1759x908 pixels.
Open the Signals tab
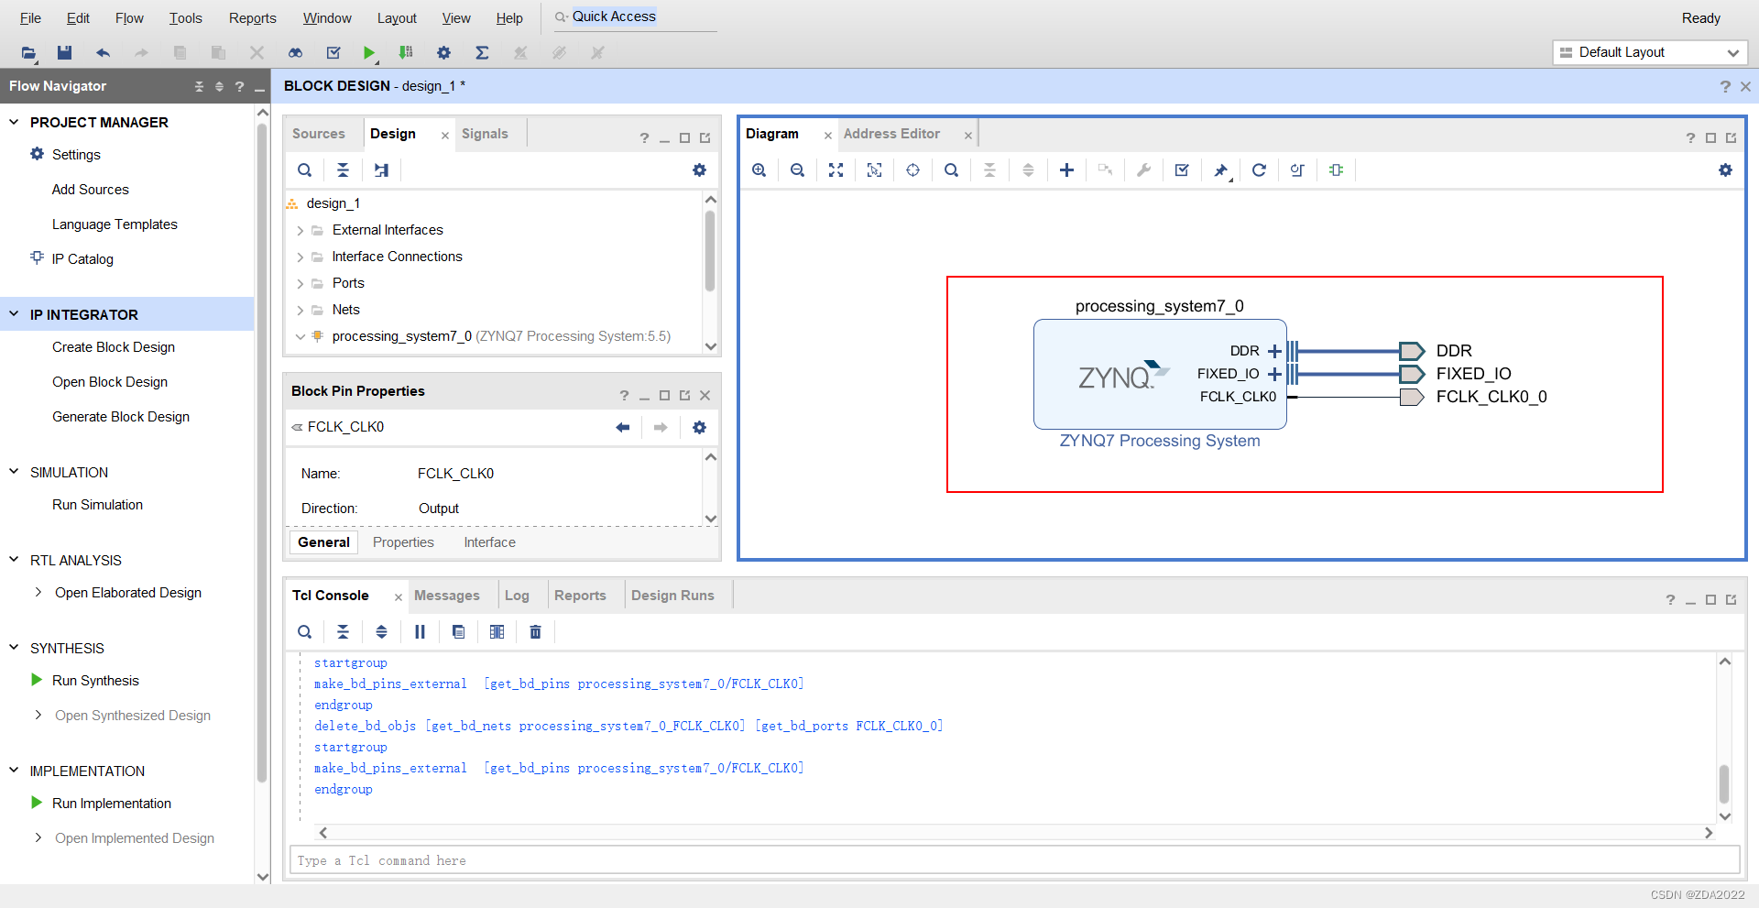(485, 134)
